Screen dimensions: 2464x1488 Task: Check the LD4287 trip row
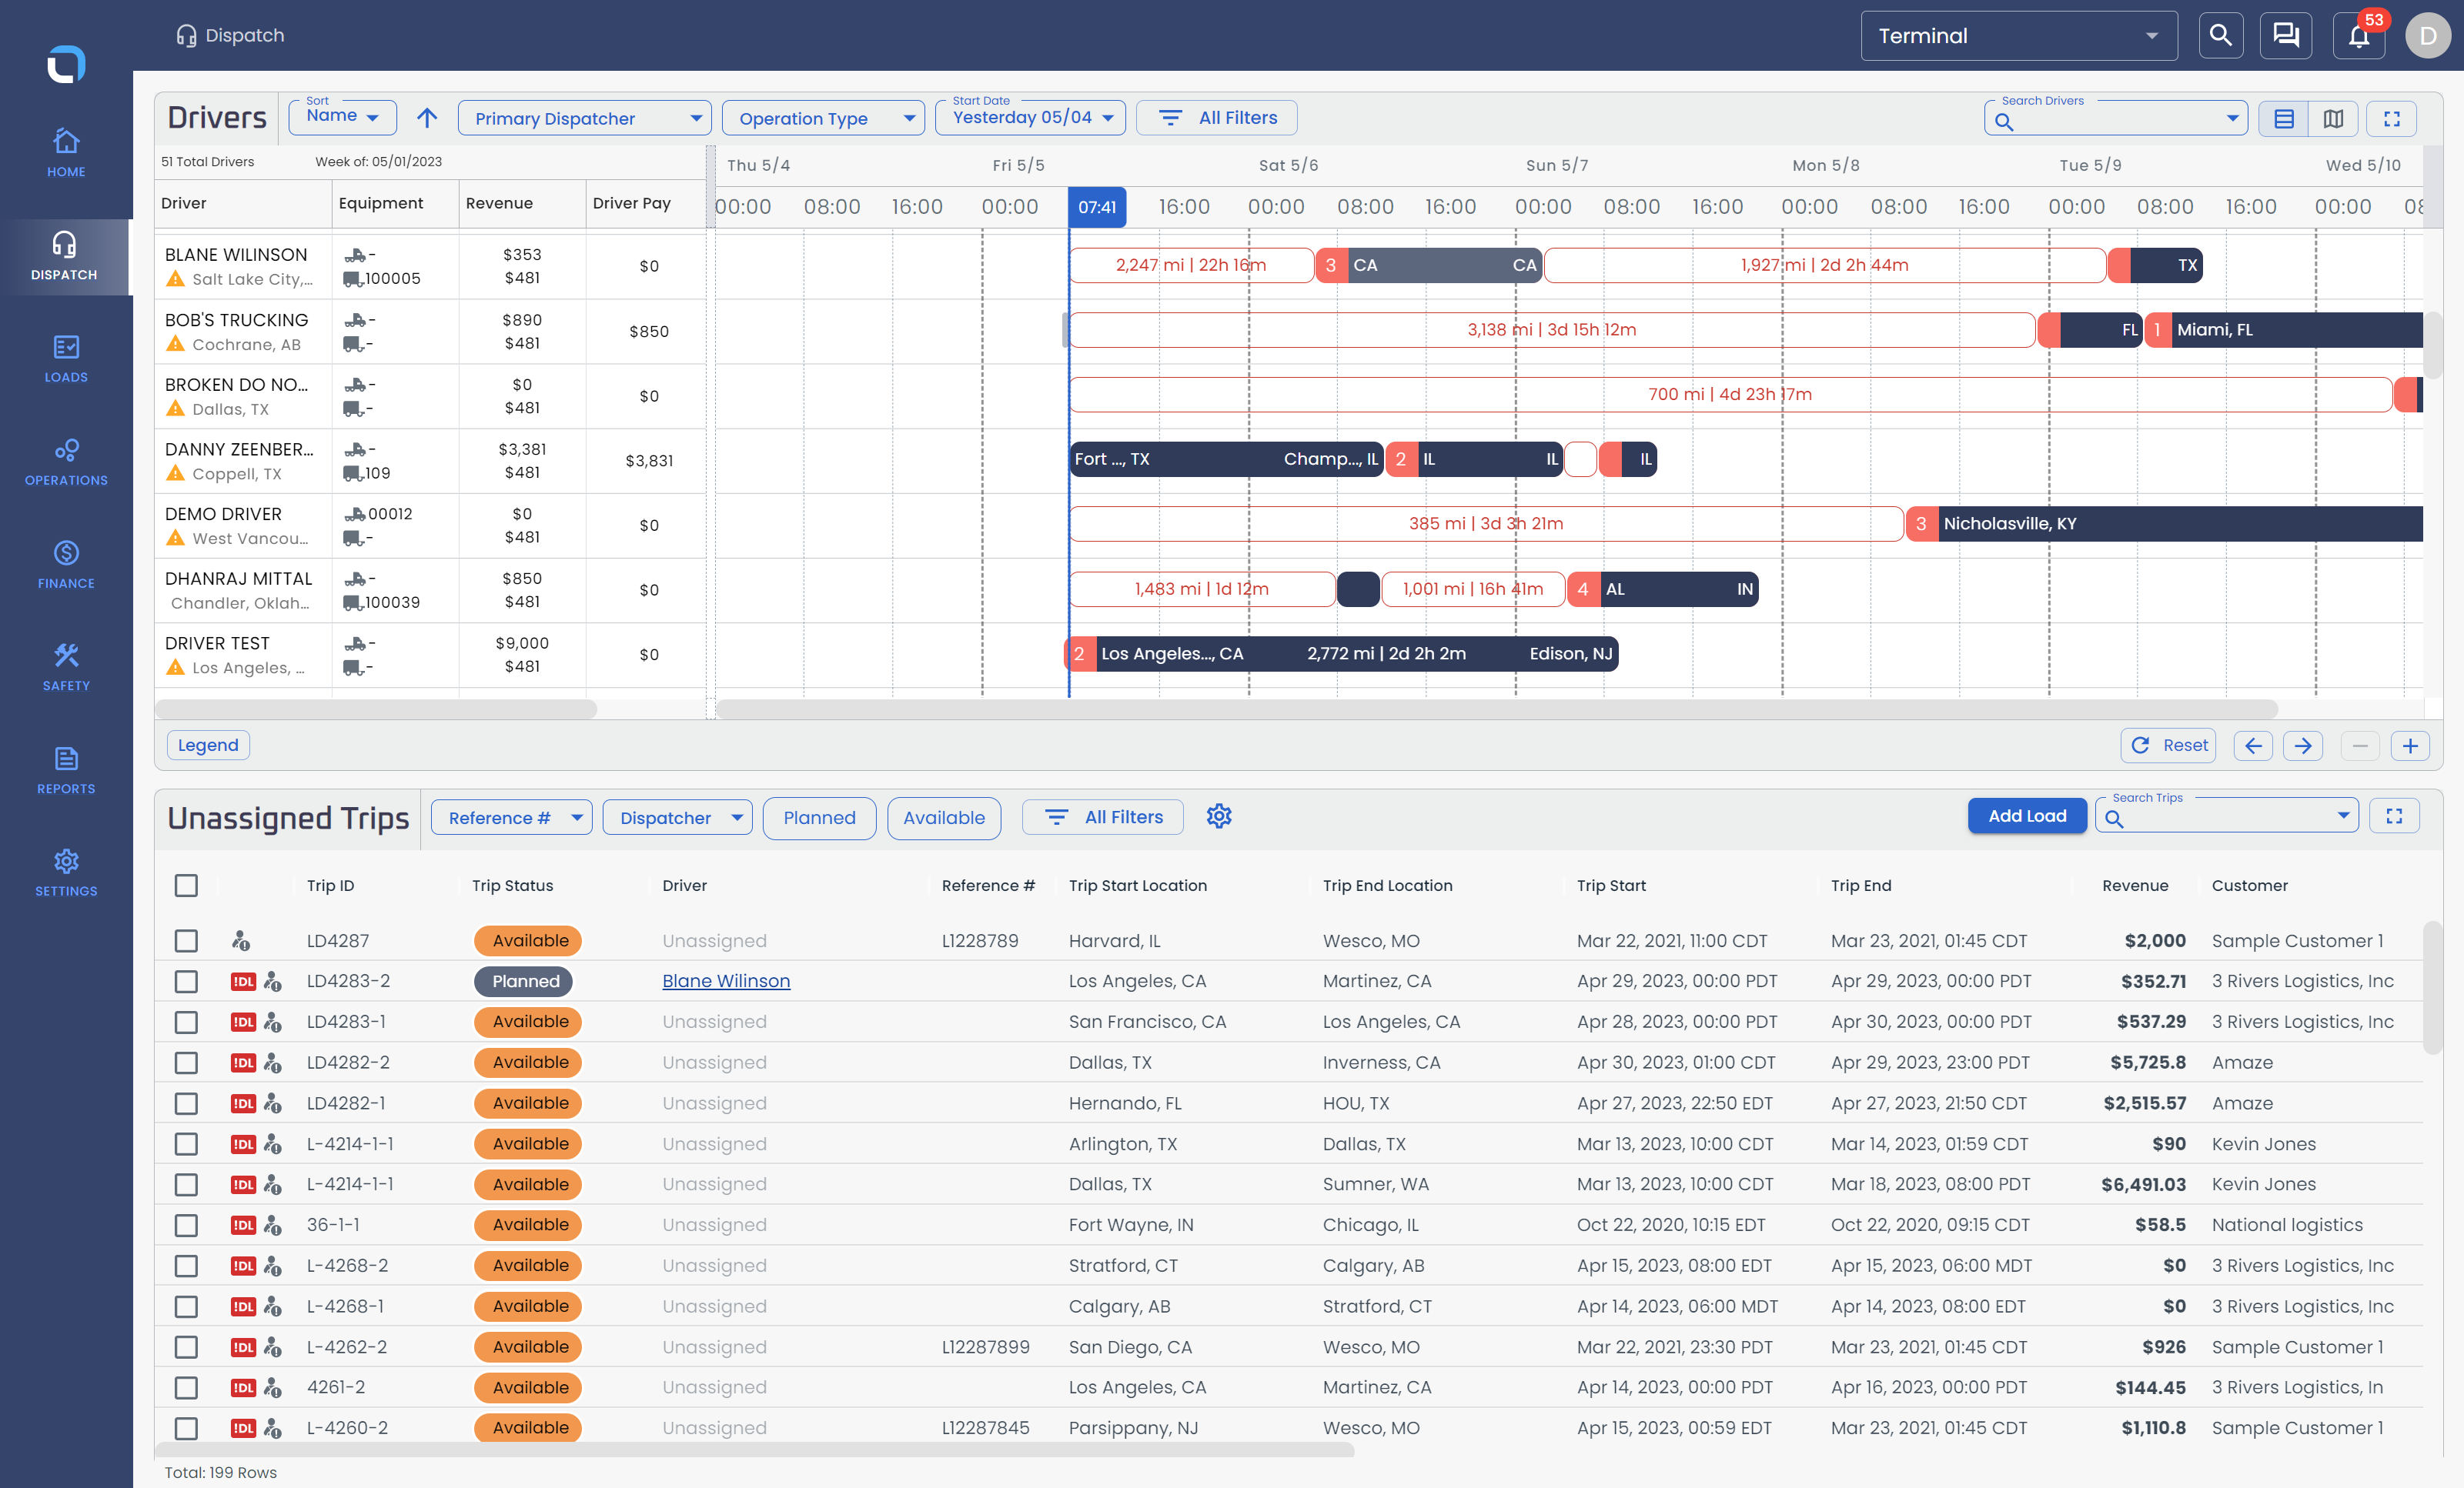click(186, 940)
